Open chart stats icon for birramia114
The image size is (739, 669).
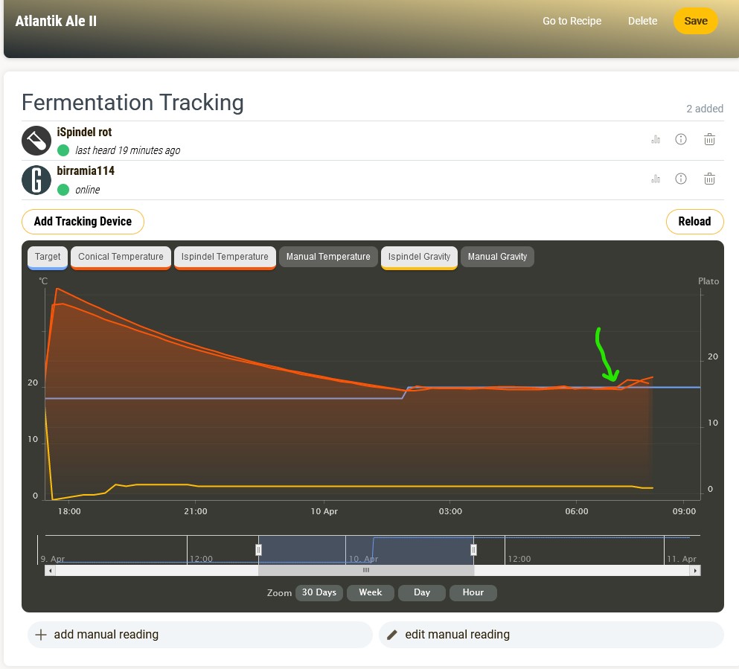coord(656,179)
